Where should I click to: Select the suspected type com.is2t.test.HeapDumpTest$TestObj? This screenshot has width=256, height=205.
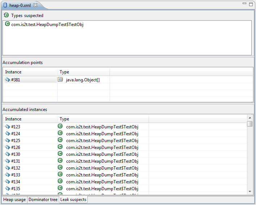point(47,25)
